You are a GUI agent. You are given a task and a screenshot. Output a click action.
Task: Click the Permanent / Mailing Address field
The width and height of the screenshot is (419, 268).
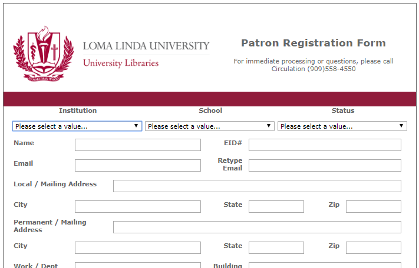tap(257, 227)
